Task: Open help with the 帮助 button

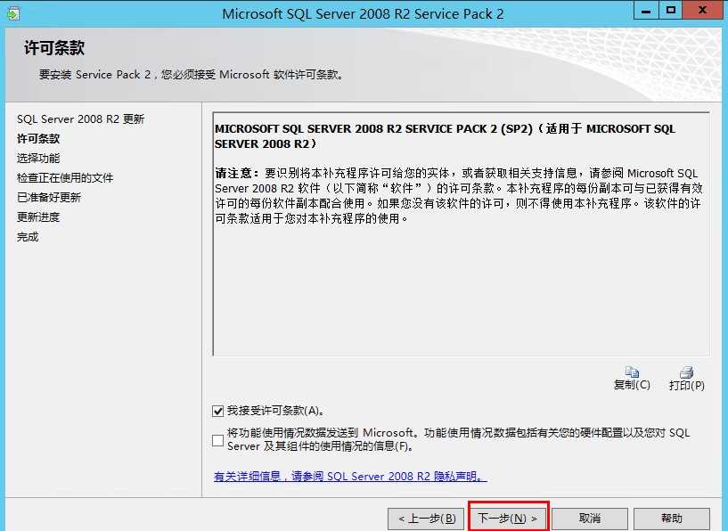Action: pos(671,519)
